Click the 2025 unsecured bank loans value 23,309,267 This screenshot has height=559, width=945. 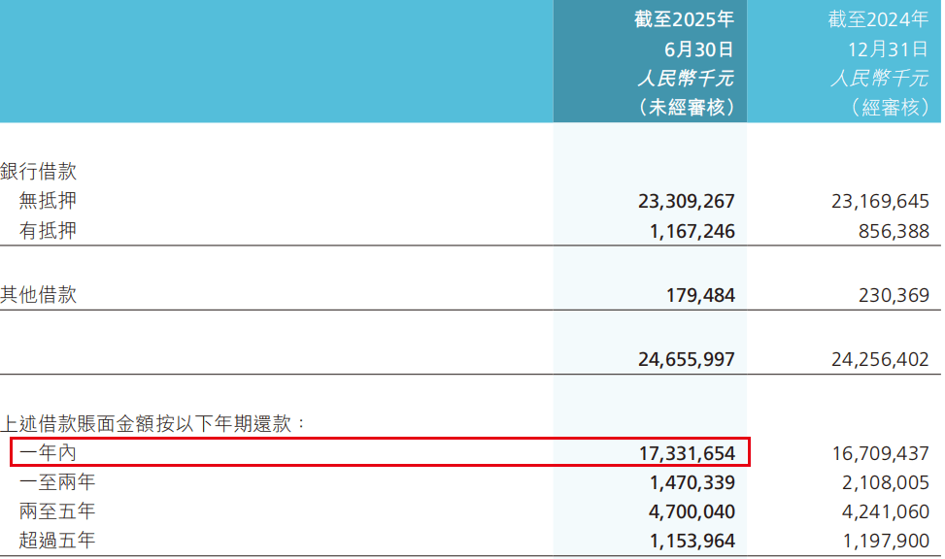point(687,202)
